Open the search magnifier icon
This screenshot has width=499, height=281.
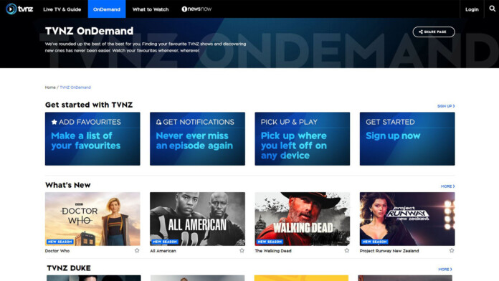[x=492, y=9]
